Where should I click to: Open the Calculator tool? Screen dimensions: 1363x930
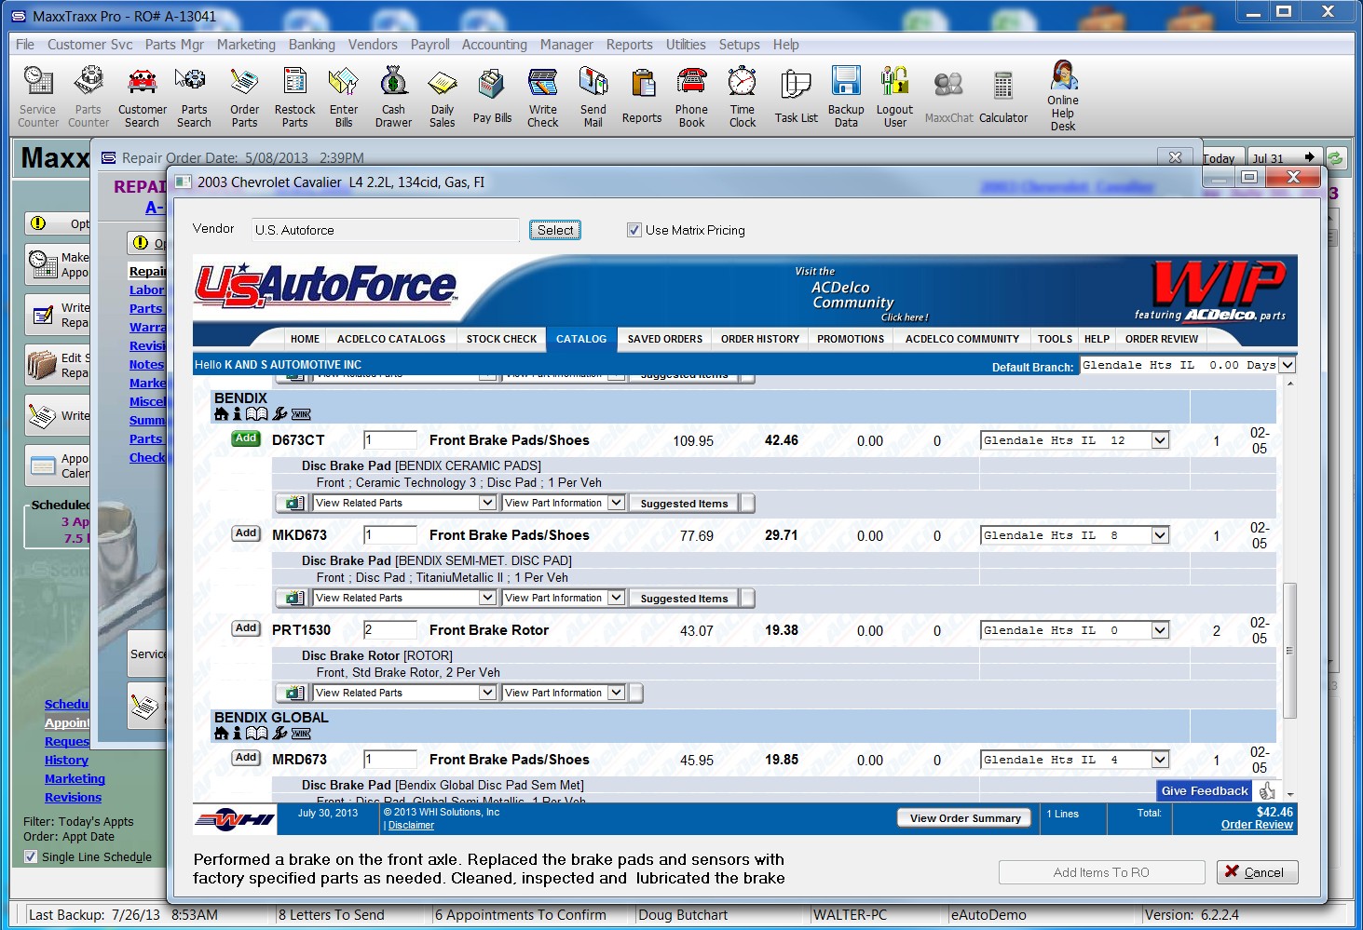[1003, 97]
